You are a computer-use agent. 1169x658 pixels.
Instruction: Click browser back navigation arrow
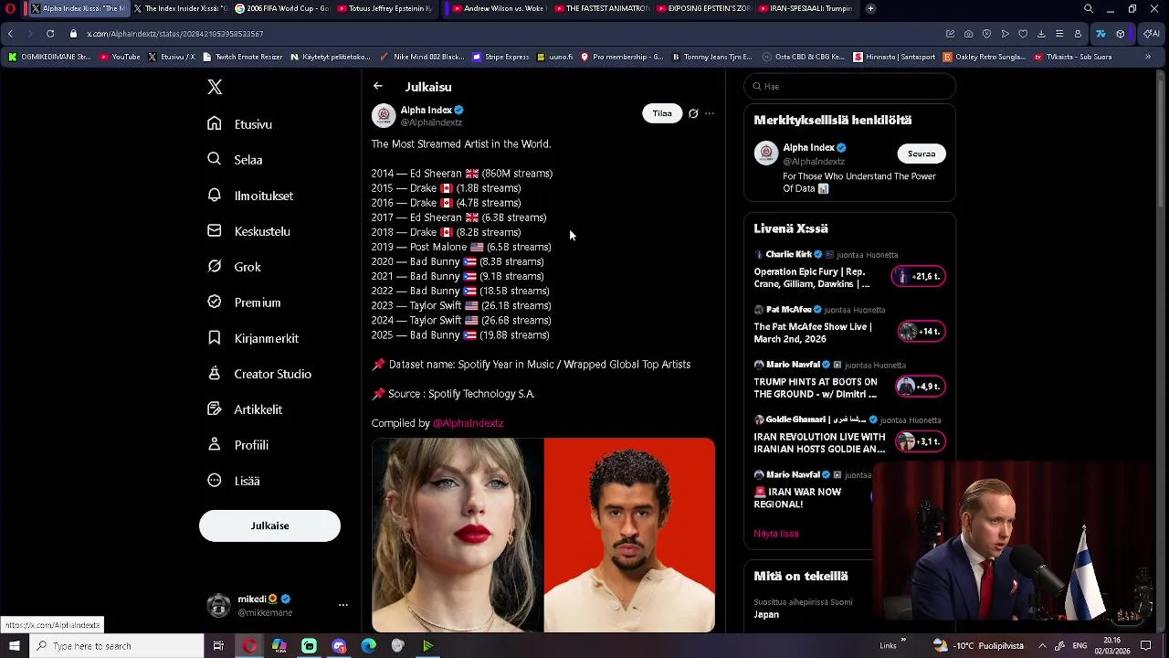(10, 33)
